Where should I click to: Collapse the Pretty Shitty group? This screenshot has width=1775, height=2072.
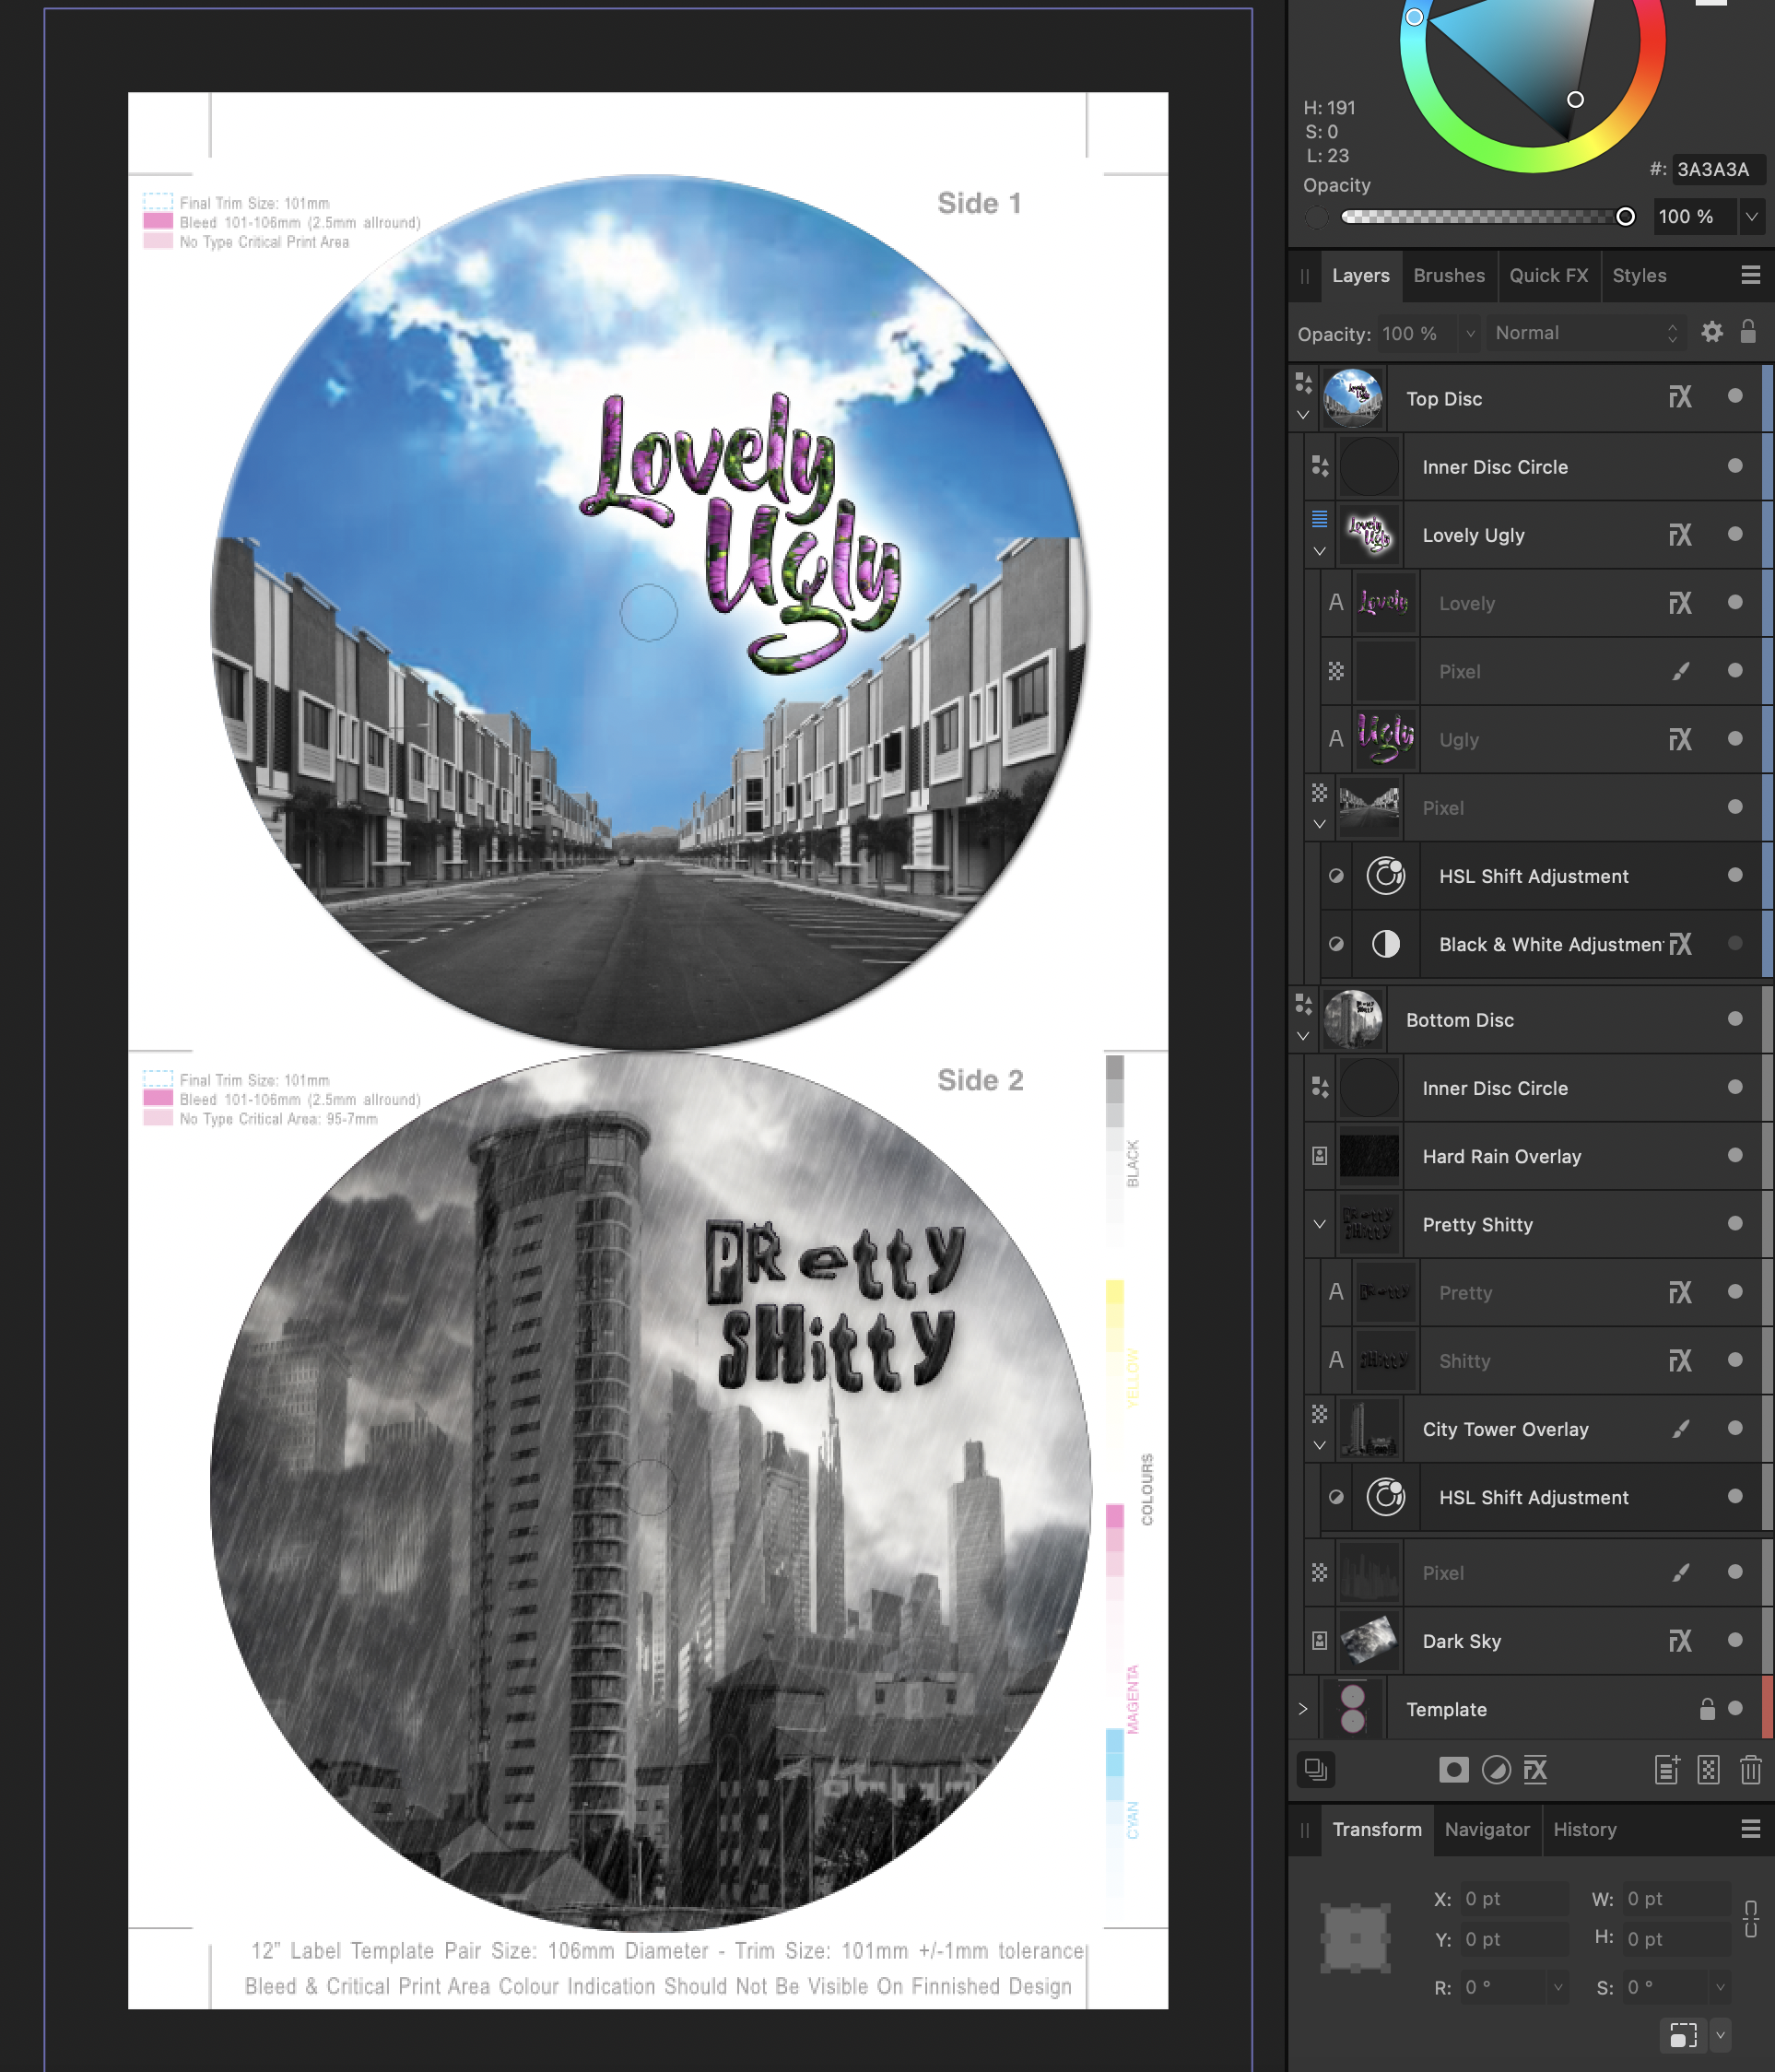1320,1225
